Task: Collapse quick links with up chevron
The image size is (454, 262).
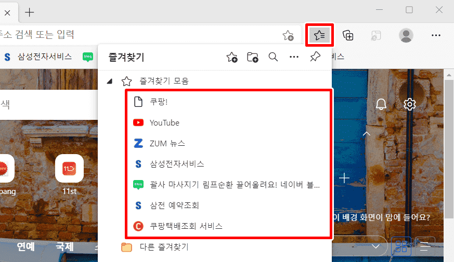Action: pos(367,134)
